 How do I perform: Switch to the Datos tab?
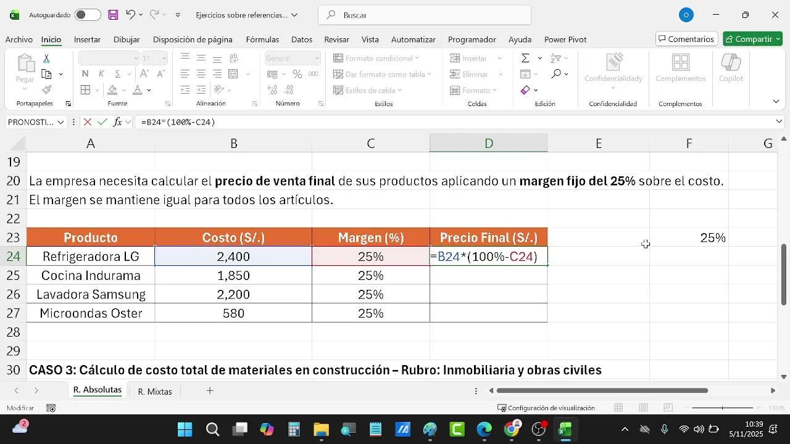302,39
